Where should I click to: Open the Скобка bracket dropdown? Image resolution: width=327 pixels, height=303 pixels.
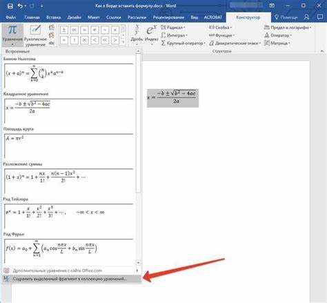tap(220, 28)
